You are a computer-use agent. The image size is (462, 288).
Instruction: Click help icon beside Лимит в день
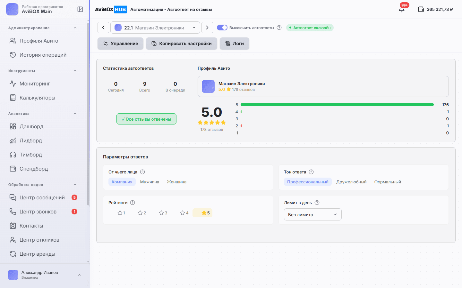[x=317, y=203]
